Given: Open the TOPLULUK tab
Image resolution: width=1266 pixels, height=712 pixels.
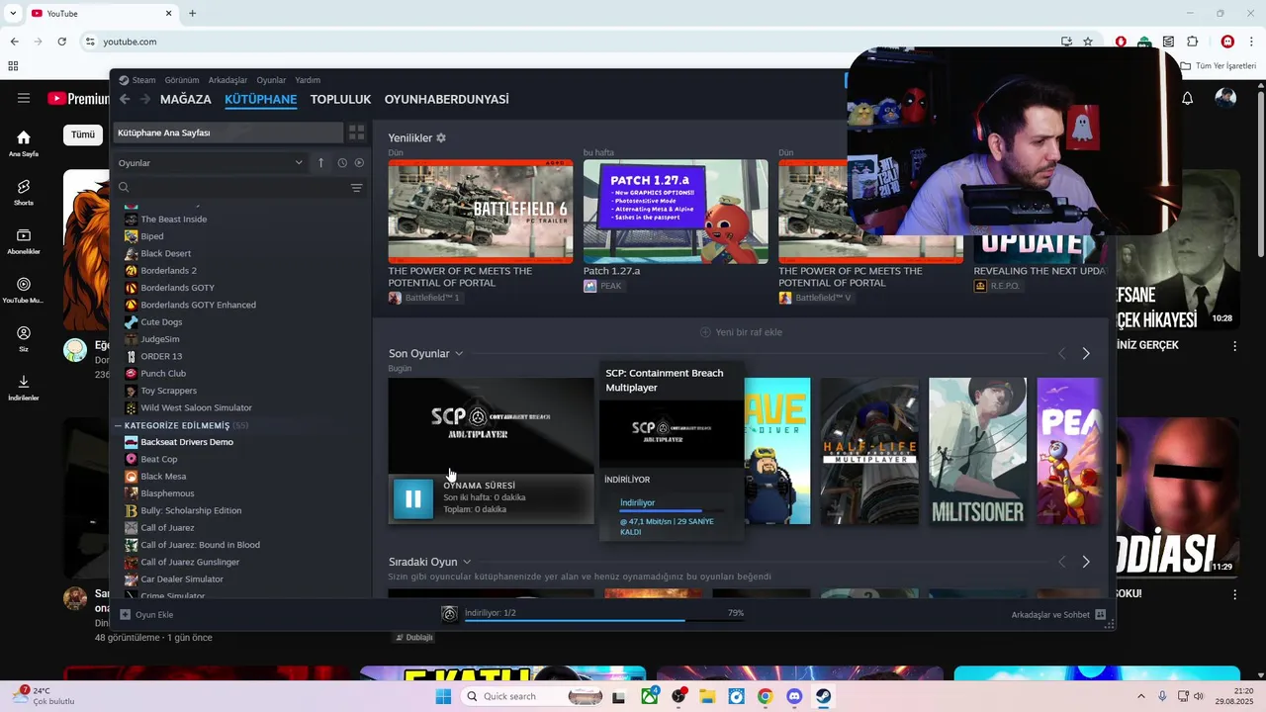Looking at the screenshot, I should tap(340, 100).
